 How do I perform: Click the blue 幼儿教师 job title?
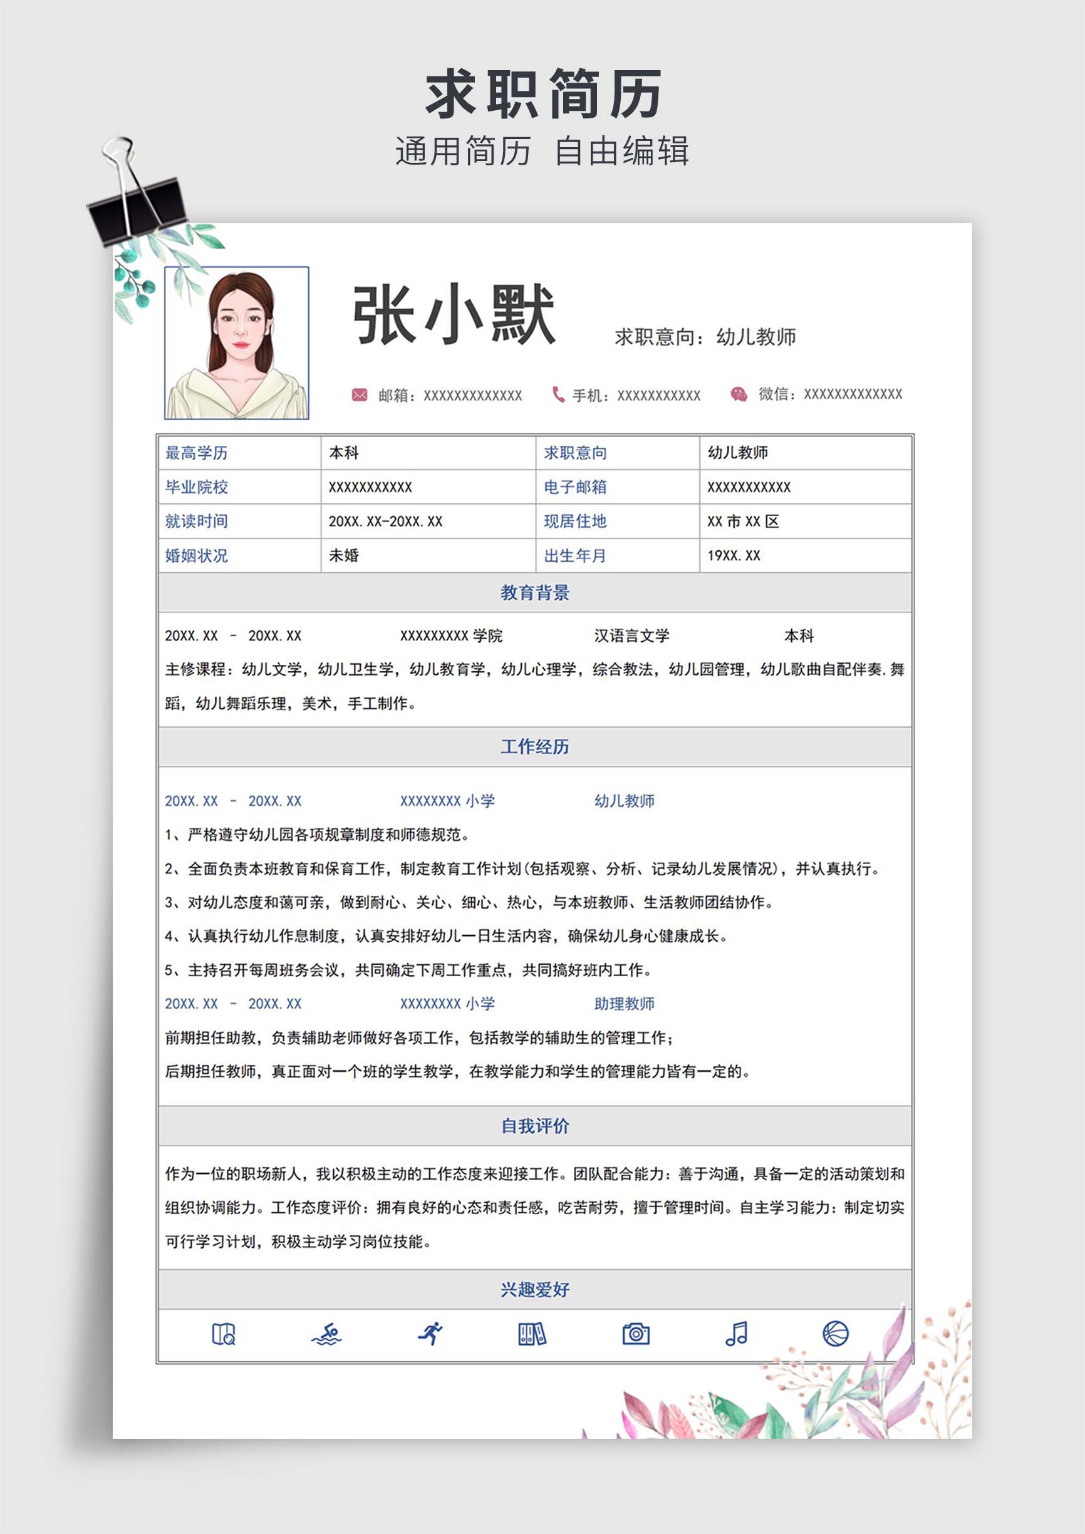pyautogui.click(x=625, y=800)
